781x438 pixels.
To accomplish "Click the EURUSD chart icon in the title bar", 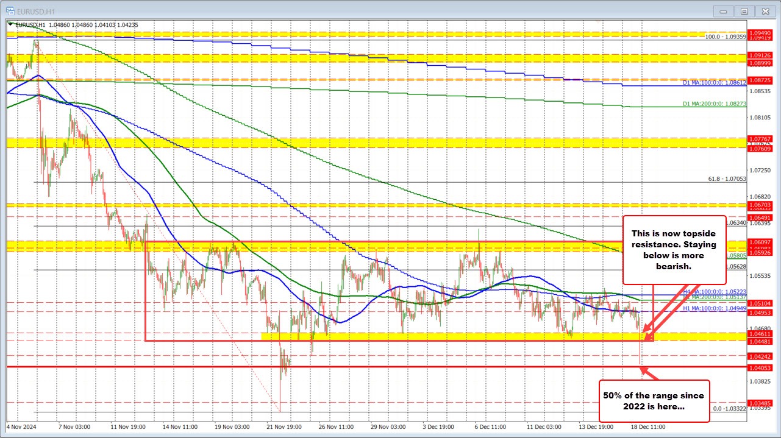I will (11, 10).
